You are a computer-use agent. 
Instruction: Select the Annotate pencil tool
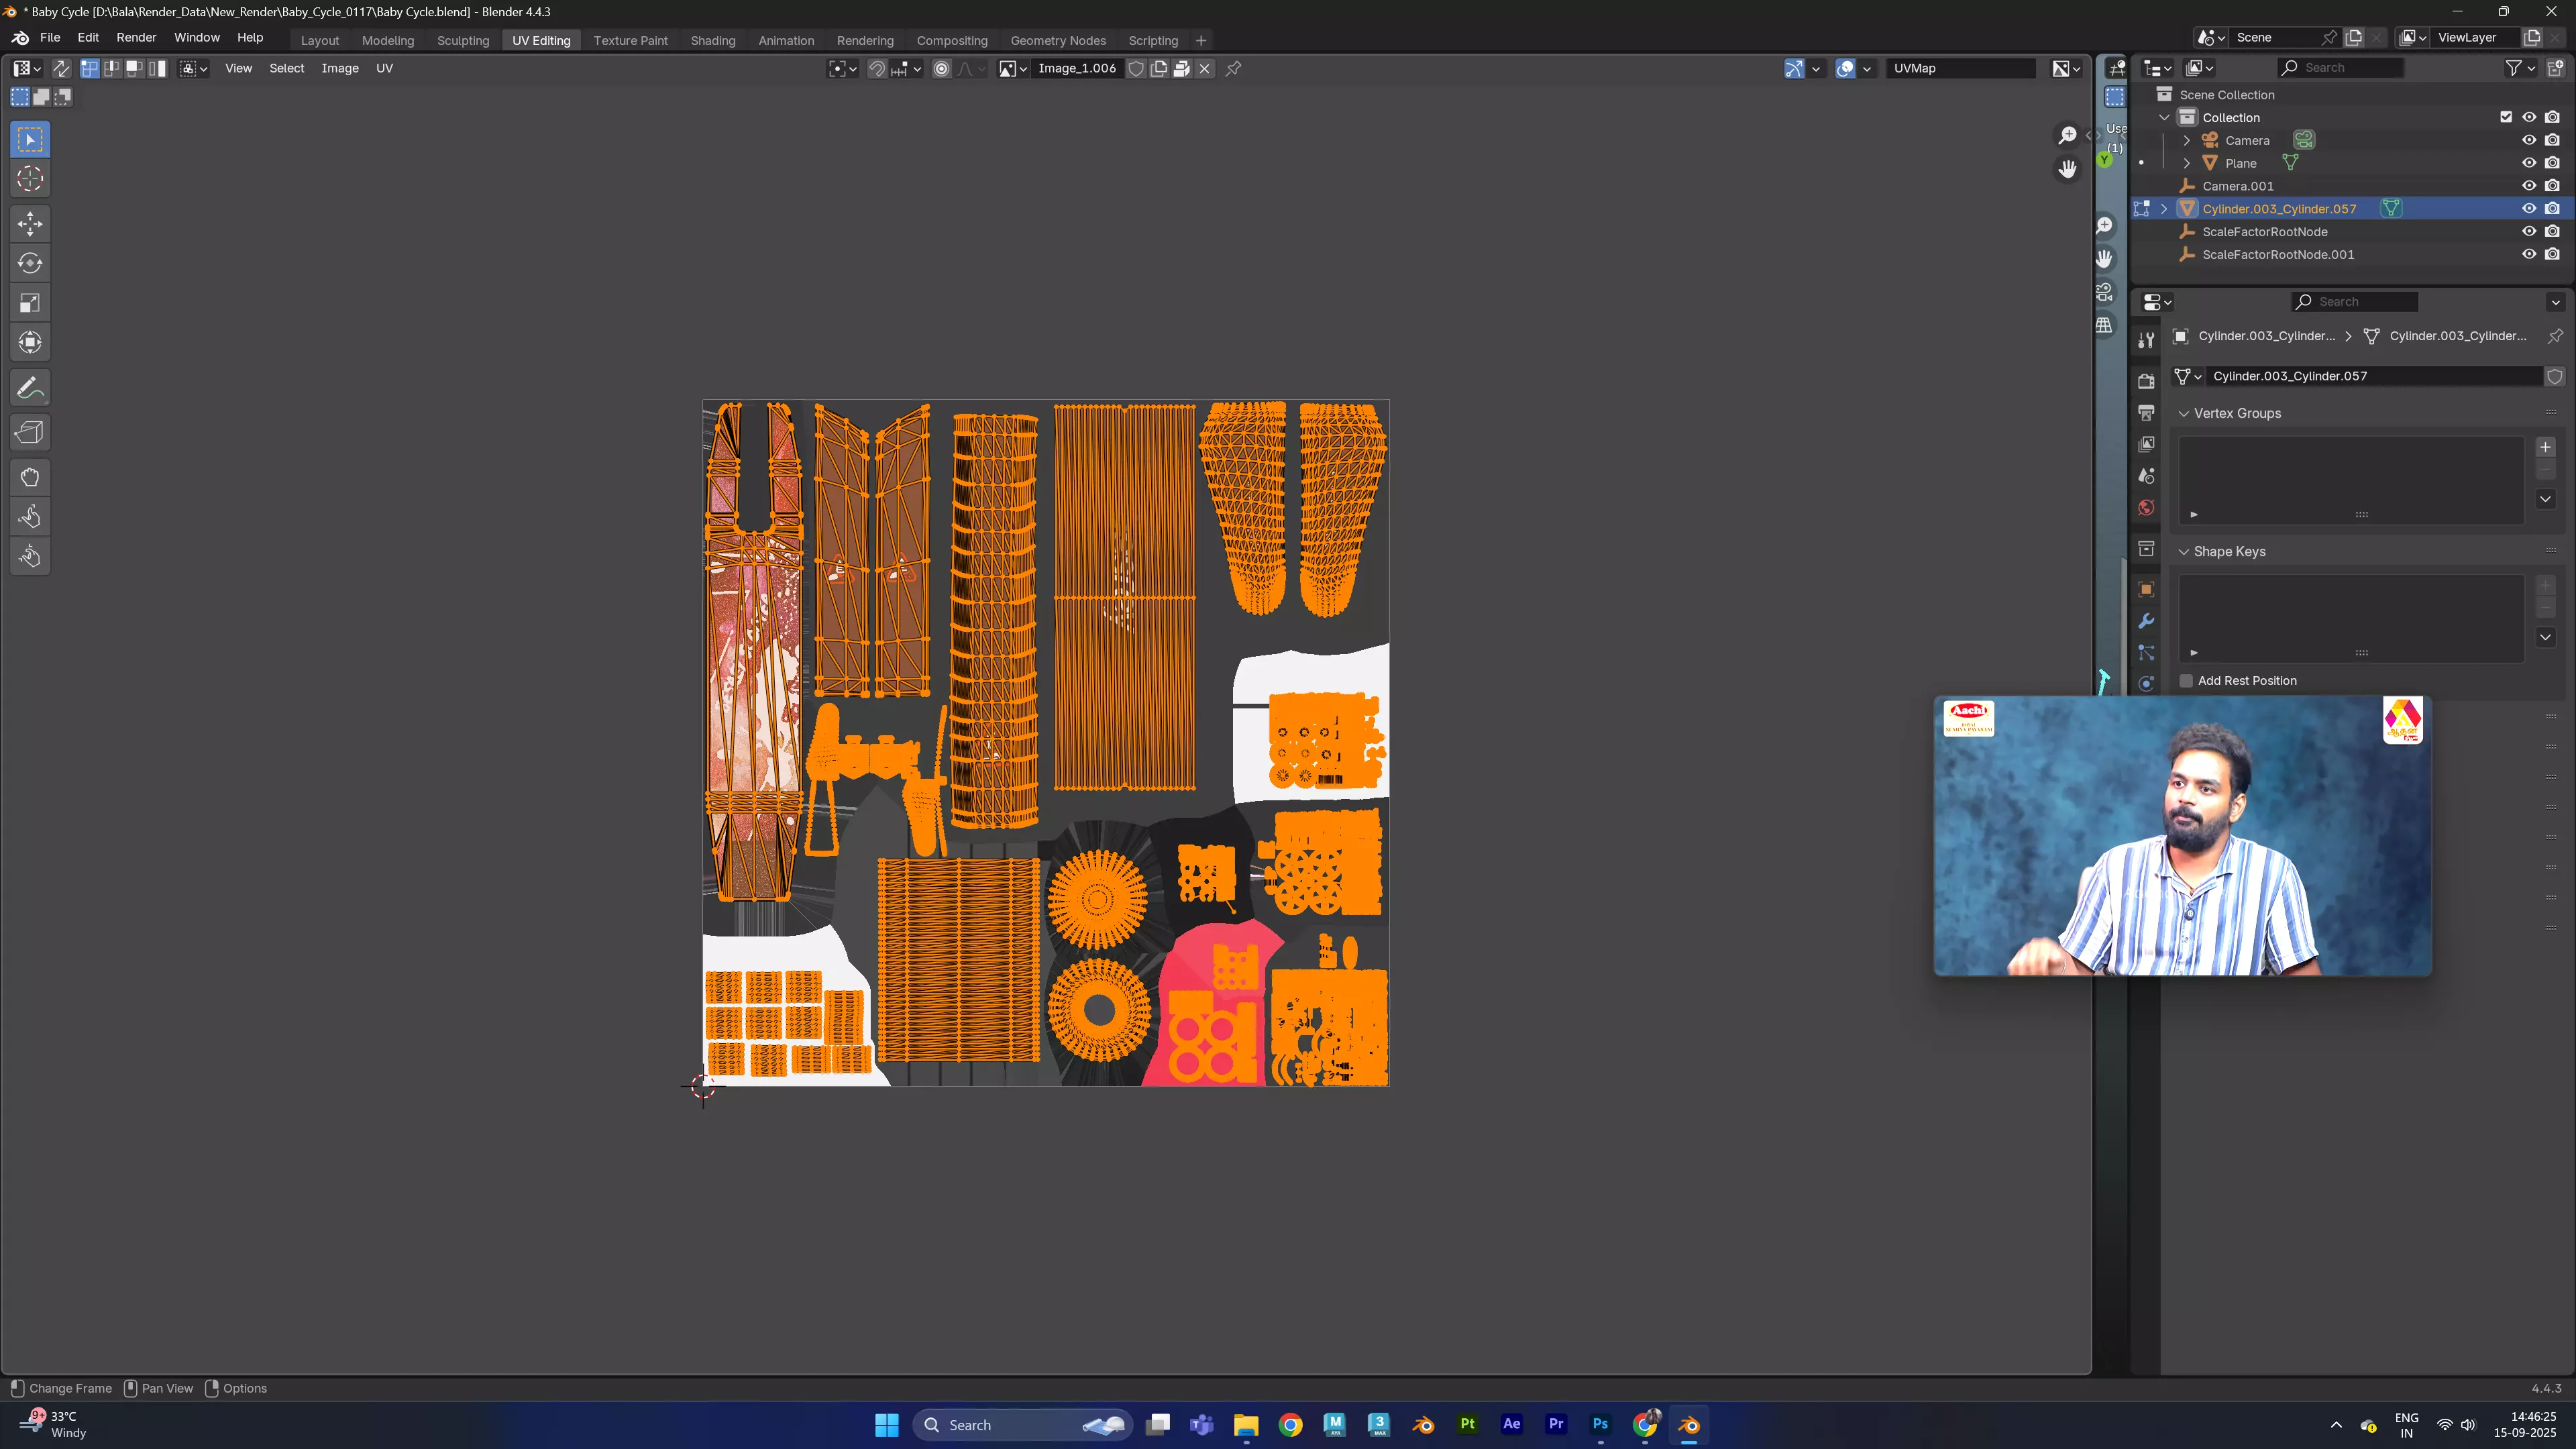30,388
